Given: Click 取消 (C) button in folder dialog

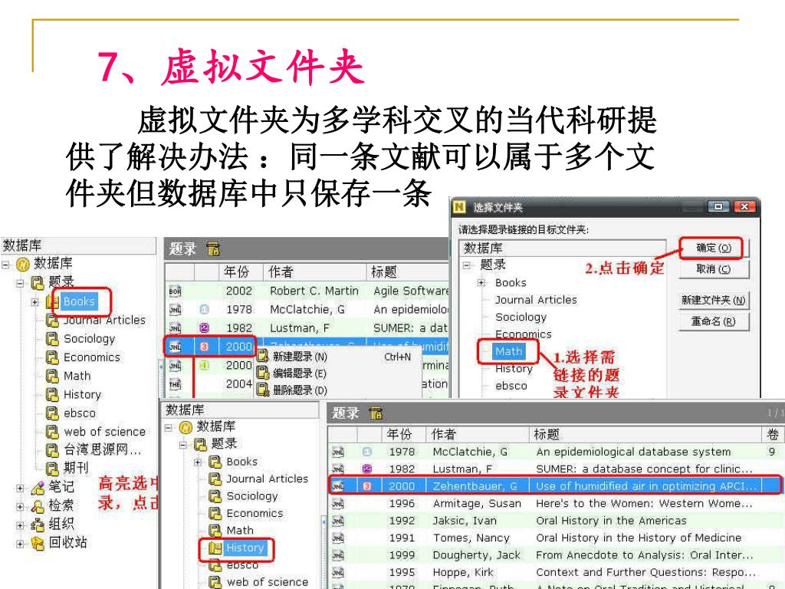Looking at the screenshot, I should [x=713, y=269].
